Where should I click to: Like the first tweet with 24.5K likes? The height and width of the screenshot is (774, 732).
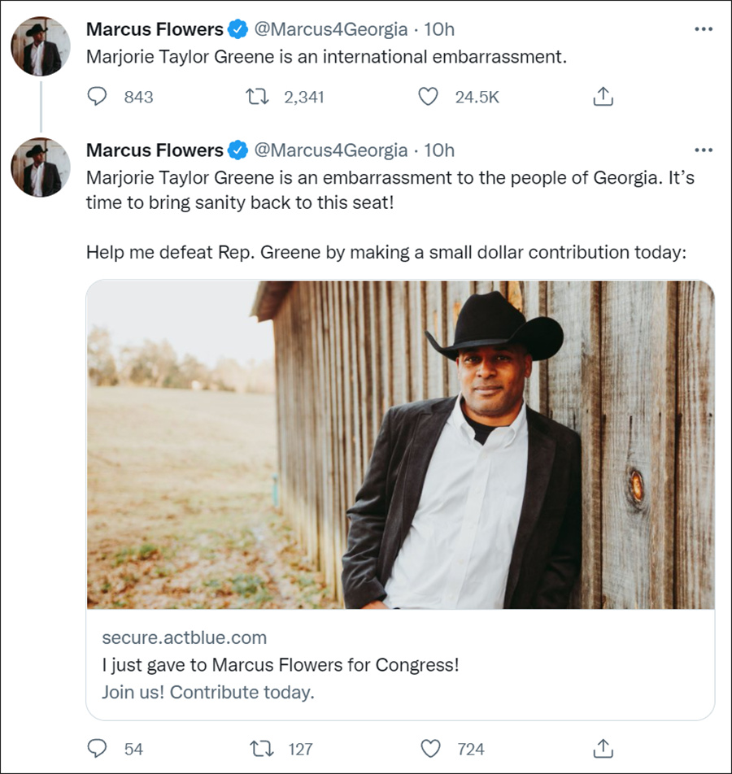point(428,97)
